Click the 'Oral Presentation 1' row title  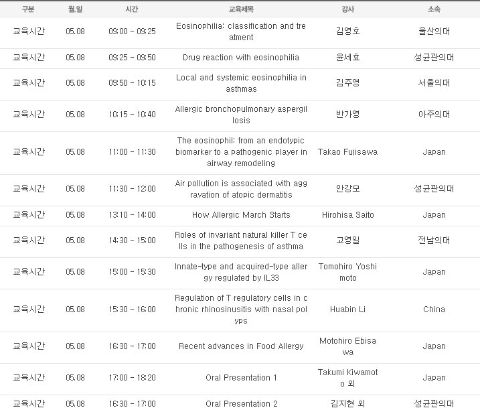pos(241,378)
